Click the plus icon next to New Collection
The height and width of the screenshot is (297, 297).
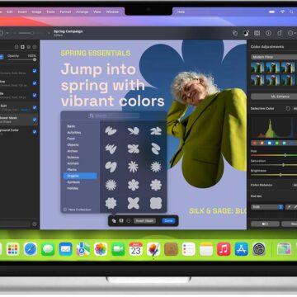[x=65, y=210]
